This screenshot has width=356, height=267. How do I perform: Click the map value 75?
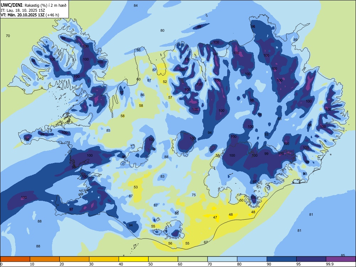(194, 195)
